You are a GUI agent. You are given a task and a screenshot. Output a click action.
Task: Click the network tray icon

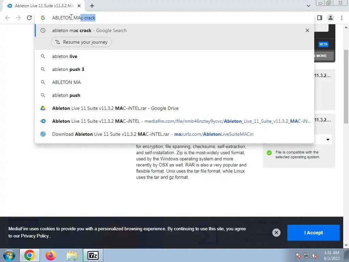(306, 256)
